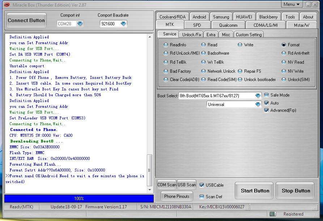Screen dimensions: 323x221
Task: Open the Menu dropdown in title bar
Action: tap(292, 4)
